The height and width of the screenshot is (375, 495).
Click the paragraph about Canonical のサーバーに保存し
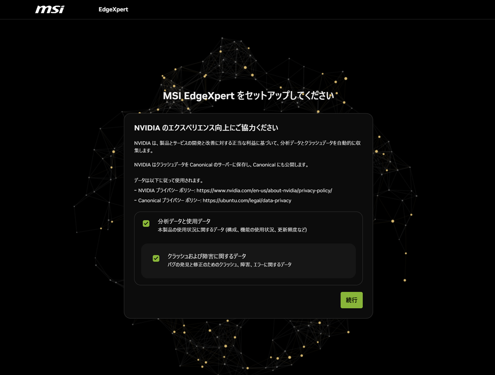[x=222, y=165]
